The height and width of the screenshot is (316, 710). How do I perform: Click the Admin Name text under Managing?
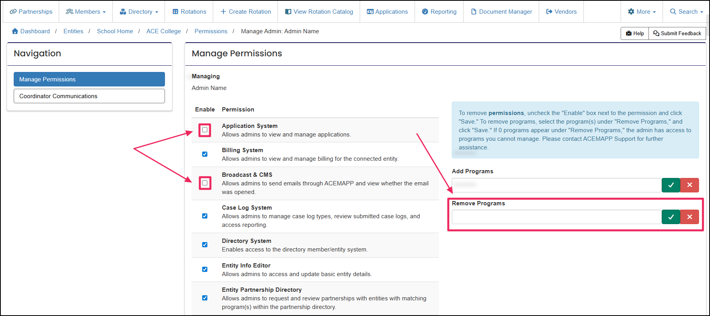[209, 88]
